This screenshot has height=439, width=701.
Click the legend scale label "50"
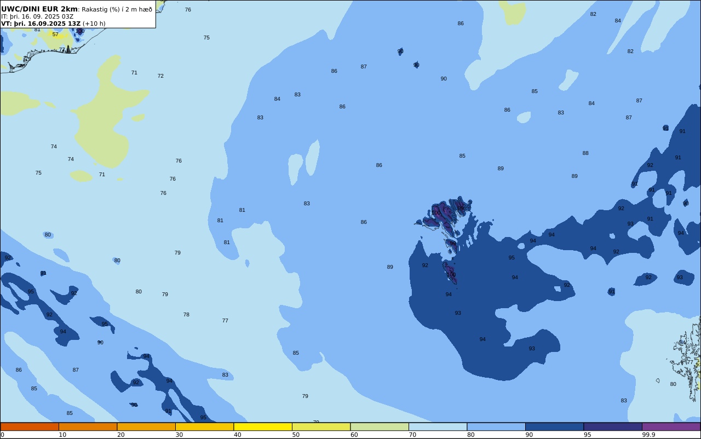click(x=296, y=435)
